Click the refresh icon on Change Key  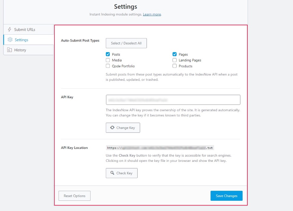(x=112, y=128)
